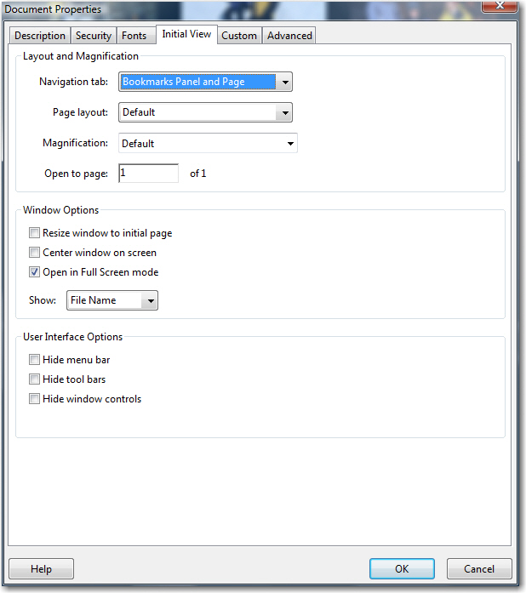
Task: Confirm with the OK button
Action: pyautogui.click(x=402, y=569)
